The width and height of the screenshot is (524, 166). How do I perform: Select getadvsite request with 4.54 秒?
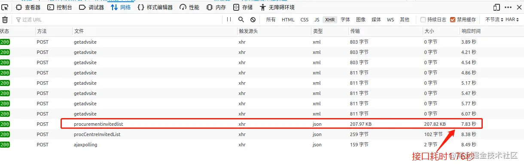tap(262, 62)
